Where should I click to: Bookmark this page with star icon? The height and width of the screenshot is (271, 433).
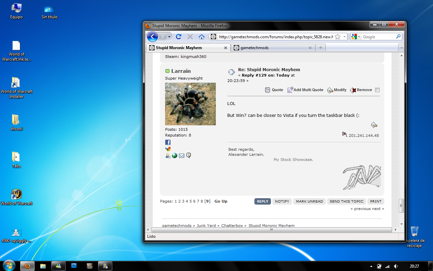click(337, 37)
